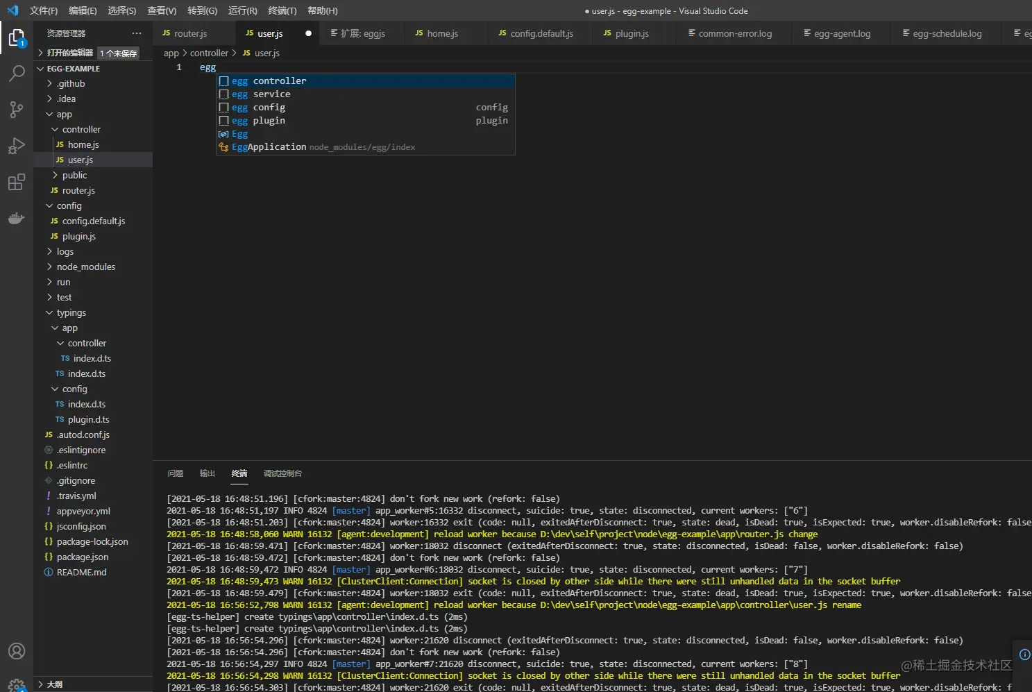Open the 文件(F) menu

coord(44,10)
